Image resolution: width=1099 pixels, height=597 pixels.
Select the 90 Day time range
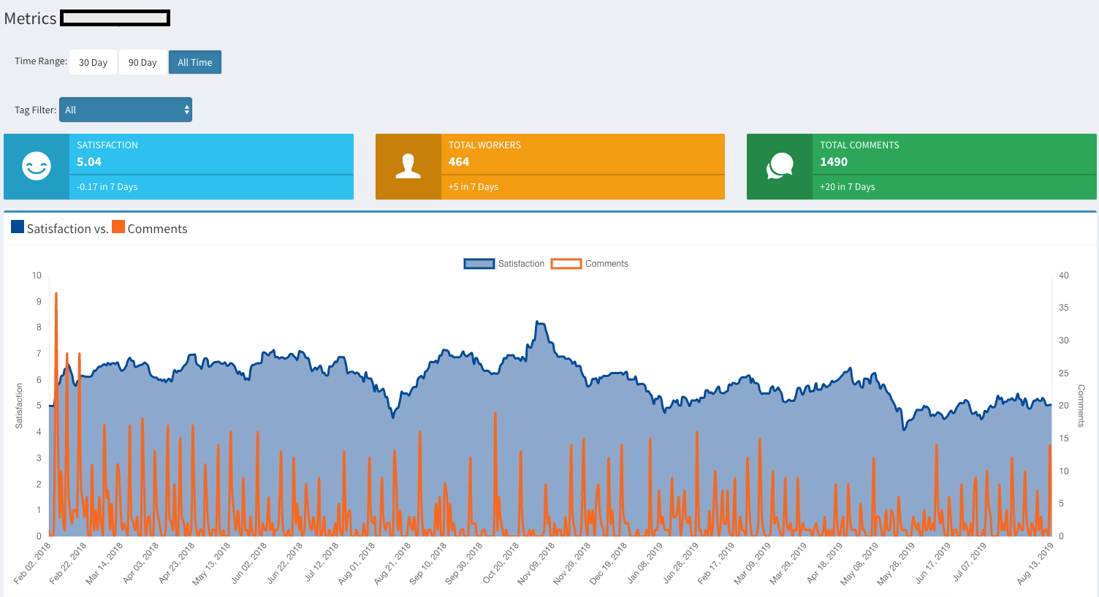point(142,62)
